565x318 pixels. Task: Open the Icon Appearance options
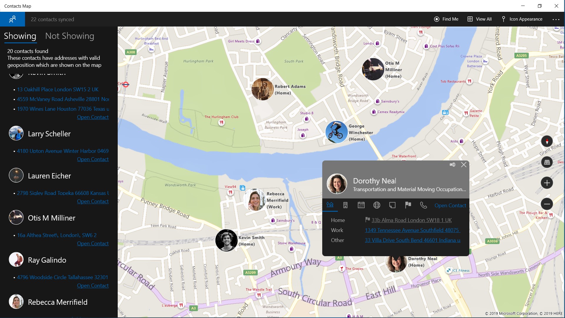pyautogui.click(x=522, y=19)
